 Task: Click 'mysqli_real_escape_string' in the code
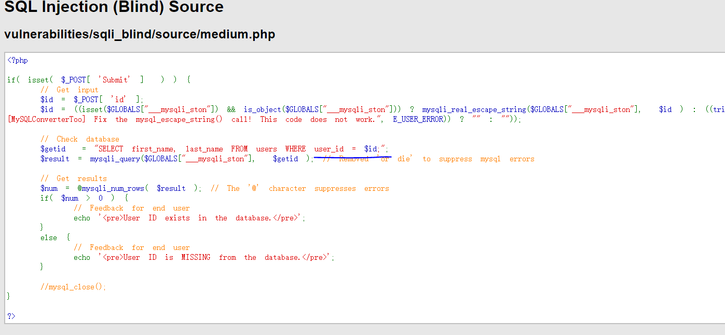point(474,109)
